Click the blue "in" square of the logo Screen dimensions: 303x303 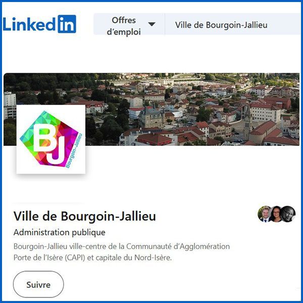click(x=67, y=24)
